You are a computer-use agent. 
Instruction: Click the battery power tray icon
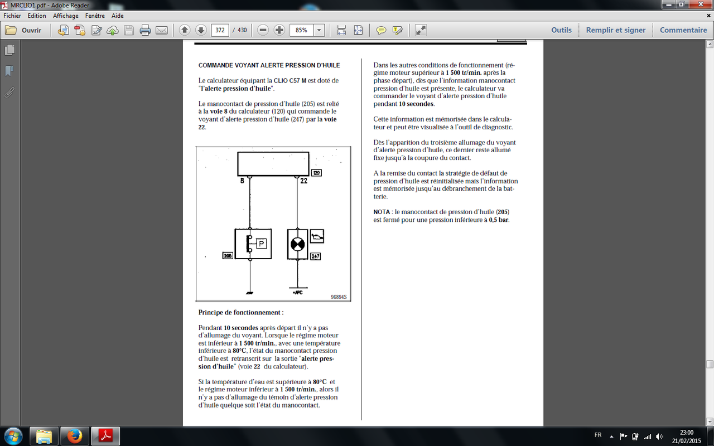click(x=635, y=436)
